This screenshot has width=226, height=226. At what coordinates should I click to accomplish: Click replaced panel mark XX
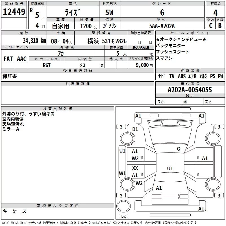[x=135, y=168]
